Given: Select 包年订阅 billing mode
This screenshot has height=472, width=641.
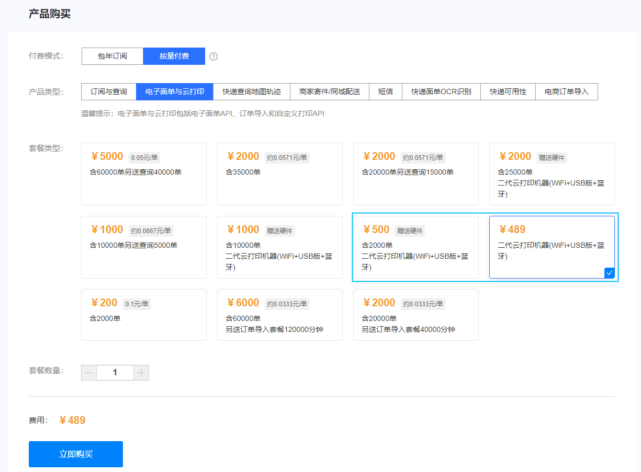Looking at the screenshot, I should [113, 56].
